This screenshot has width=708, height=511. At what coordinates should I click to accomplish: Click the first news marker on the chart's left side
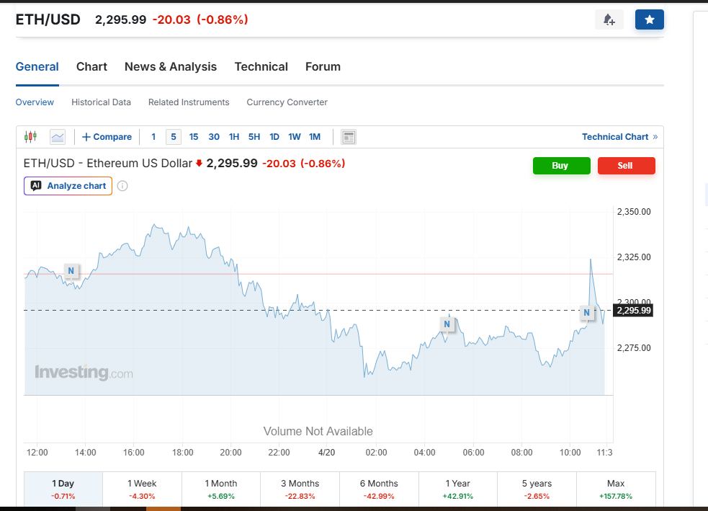click(71, 271)
